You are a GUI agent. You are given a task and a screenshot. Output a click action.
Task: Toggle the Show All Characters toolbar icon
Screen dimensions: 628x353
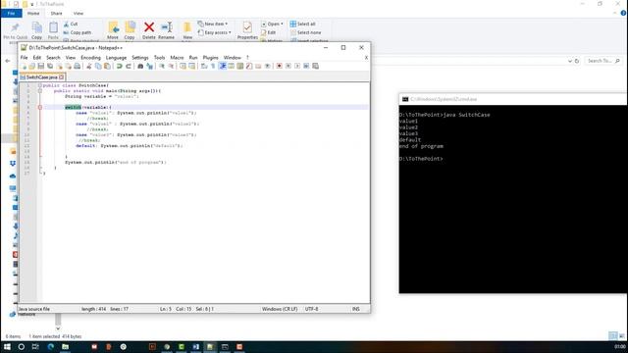tap(213, 66)
